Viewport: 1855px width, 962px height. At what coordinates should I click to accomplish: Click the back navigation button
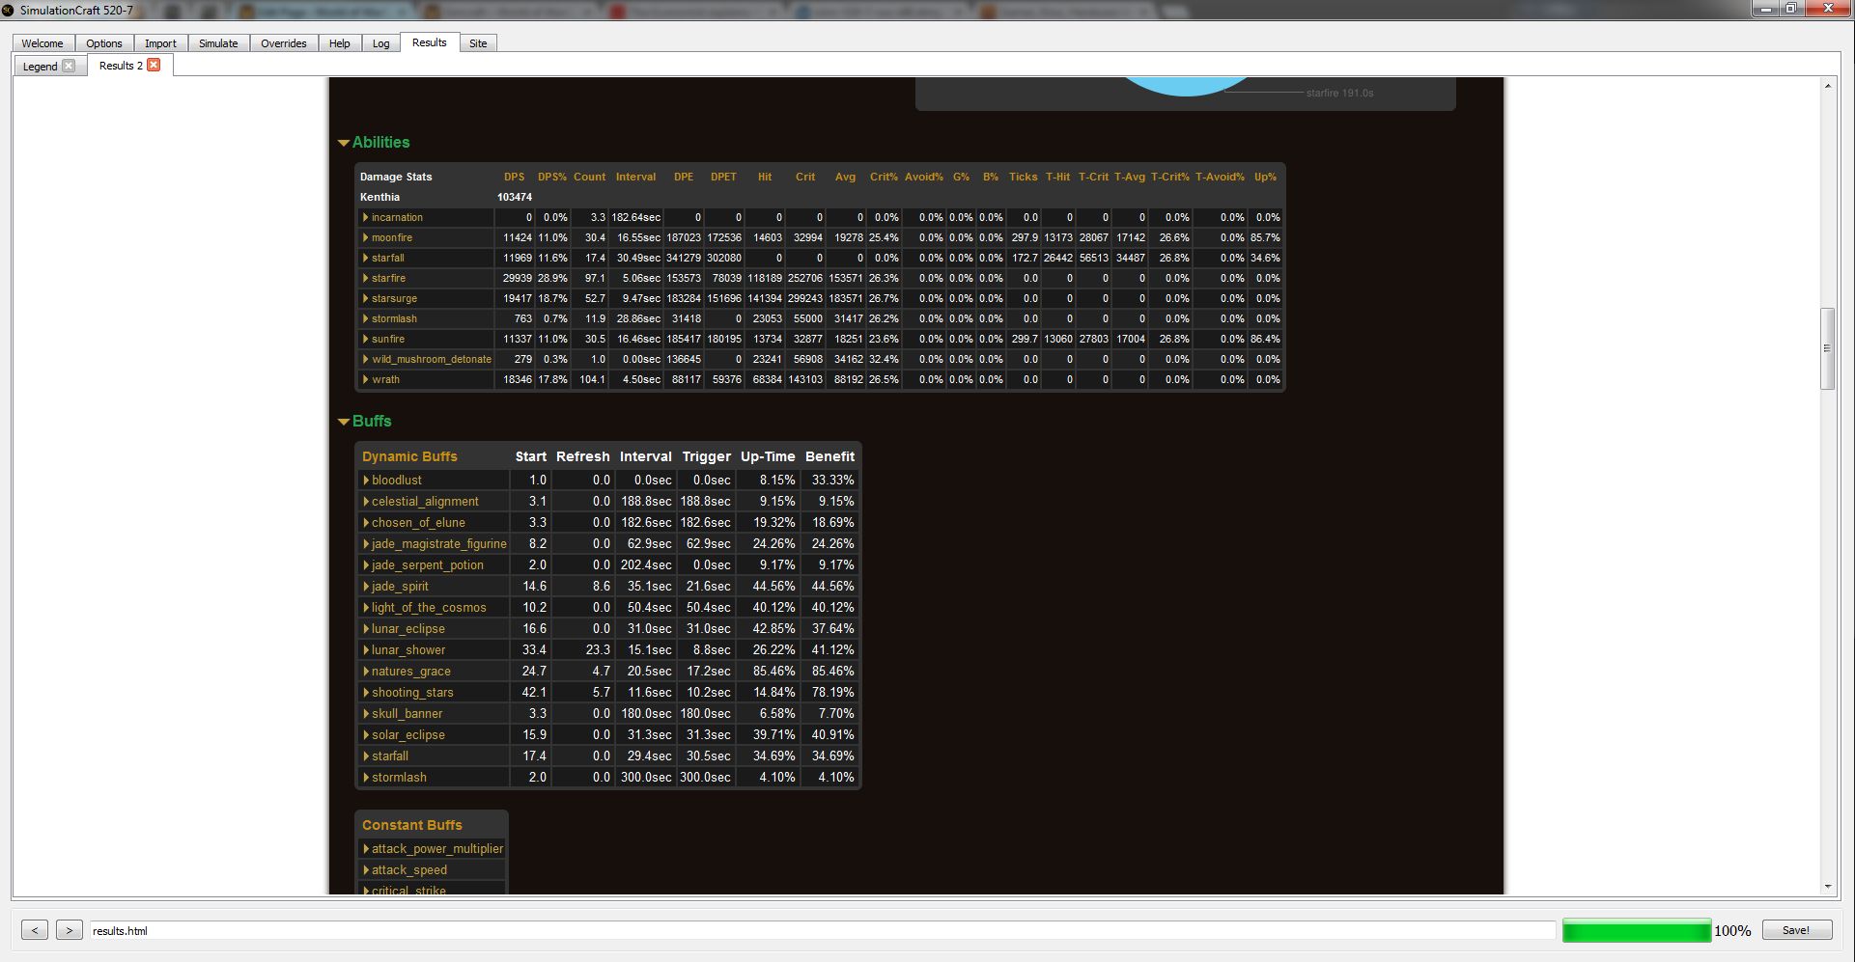tap(35, 930)
